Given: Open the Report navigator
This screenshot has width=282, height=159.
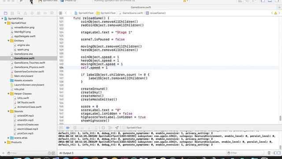Looking at the screenshot, I should (52, 13).
